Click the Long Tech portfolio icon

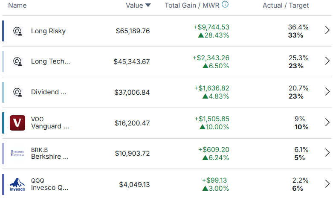[17, 61]
